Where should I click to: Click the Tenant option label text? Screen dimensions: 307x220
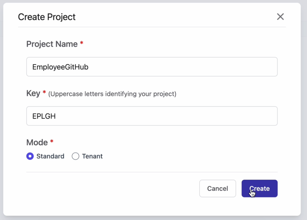92,156
